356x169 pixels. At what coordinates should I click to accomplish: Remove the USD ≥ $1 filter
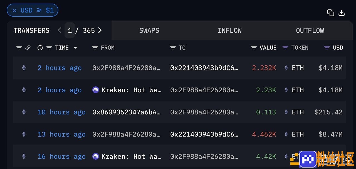(14, 11)
